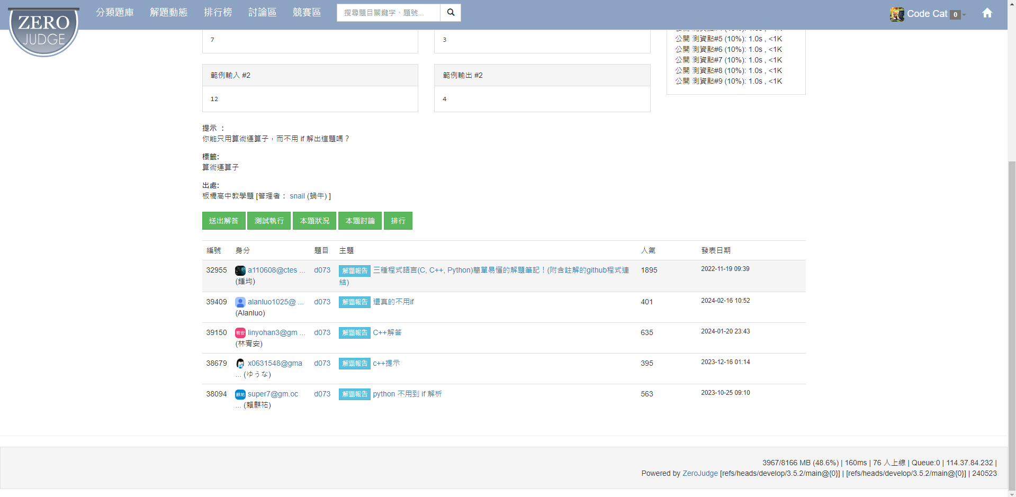The width and height of the screenshot is (1016, 497).
Task: Open the snail administrator link
Action: coord(297,196)
